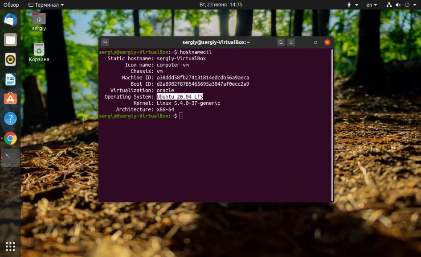Expand the en keyboard layout dropdown
The width and height of the screenshot is (421, 257).
372,4
